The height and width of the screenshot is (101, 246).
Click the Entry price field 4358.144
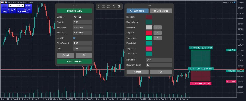point(83,27)
